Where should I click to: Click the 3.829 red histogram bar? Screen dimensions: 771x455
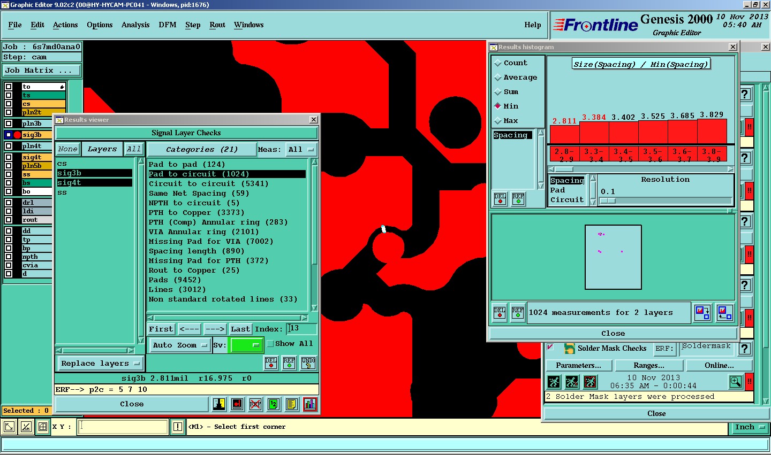(712, 131)
